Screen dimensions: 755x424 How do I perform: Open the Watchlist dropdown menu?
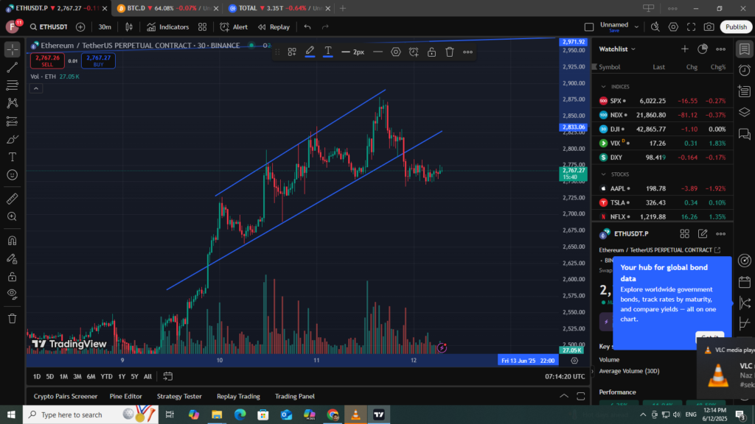[617, 49]
